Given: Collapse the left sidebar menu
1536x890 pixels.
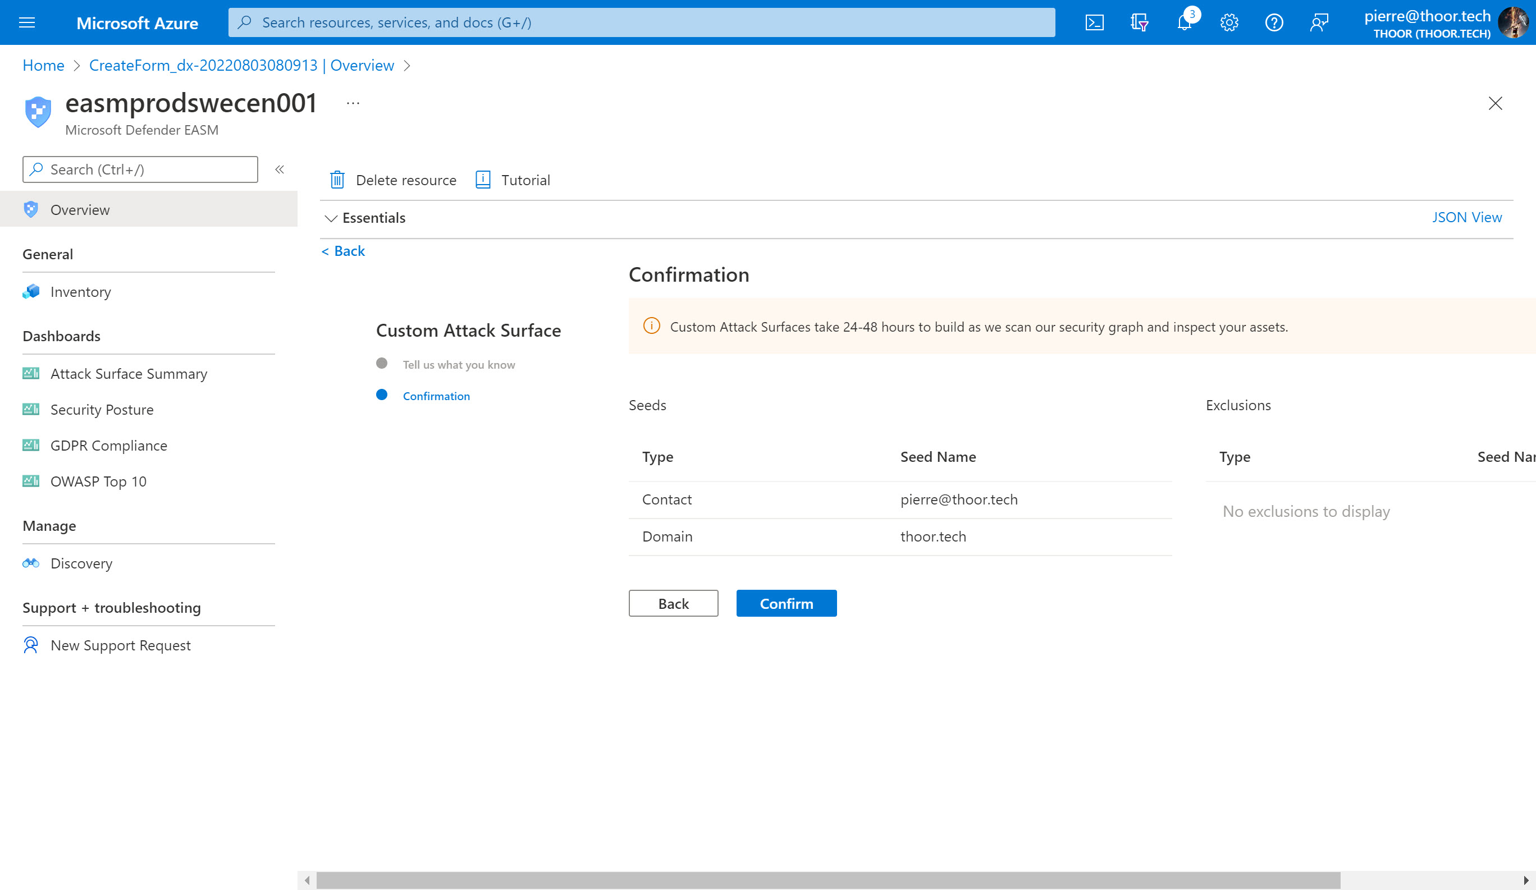Looking at the screenshot, I should pyautogui.click(x=280, y=169).
